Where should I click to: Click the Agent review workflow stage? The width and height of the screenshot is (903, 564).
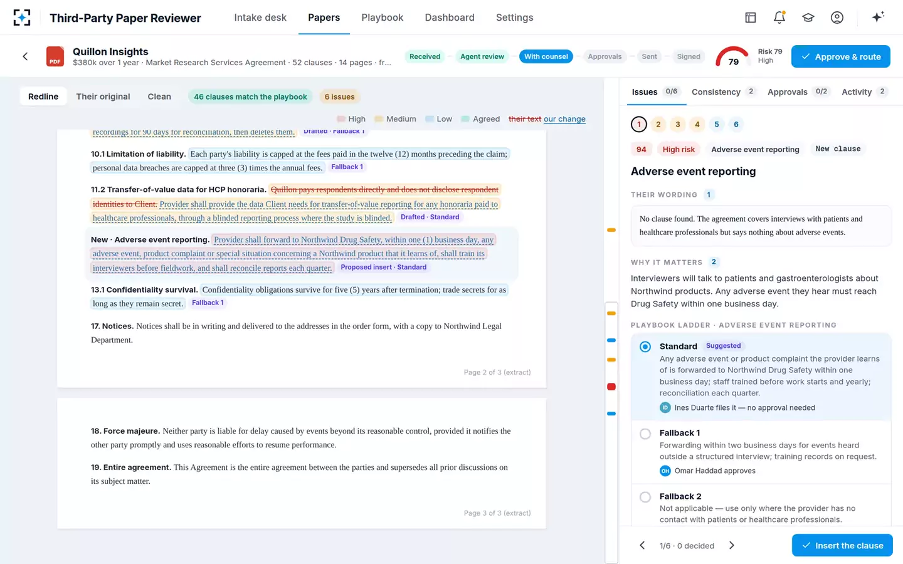coord(482,56)
